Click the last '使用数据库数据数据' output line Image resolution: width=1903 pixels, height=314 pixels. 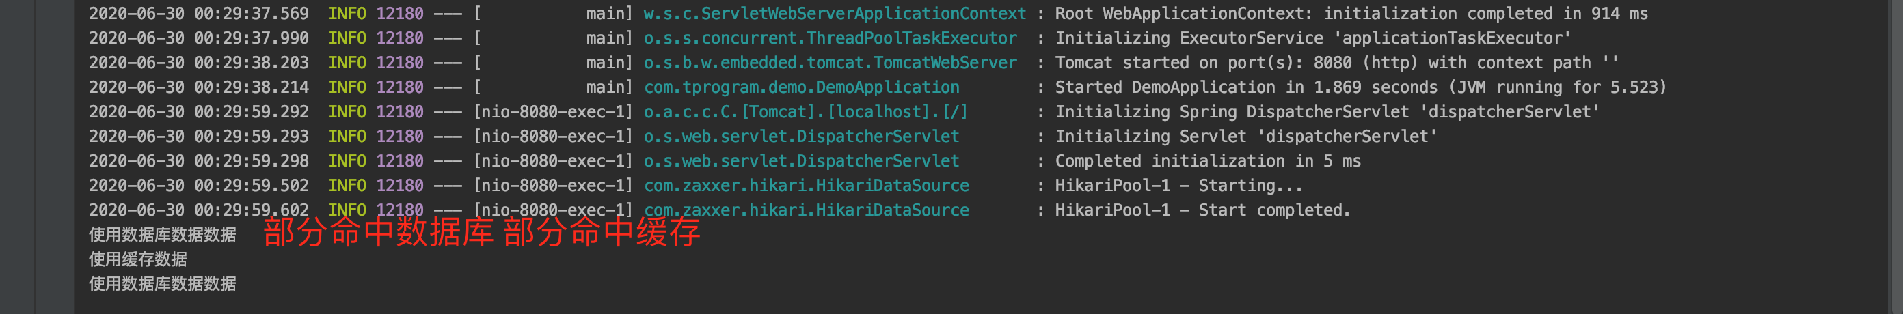(x=163, y=284)
